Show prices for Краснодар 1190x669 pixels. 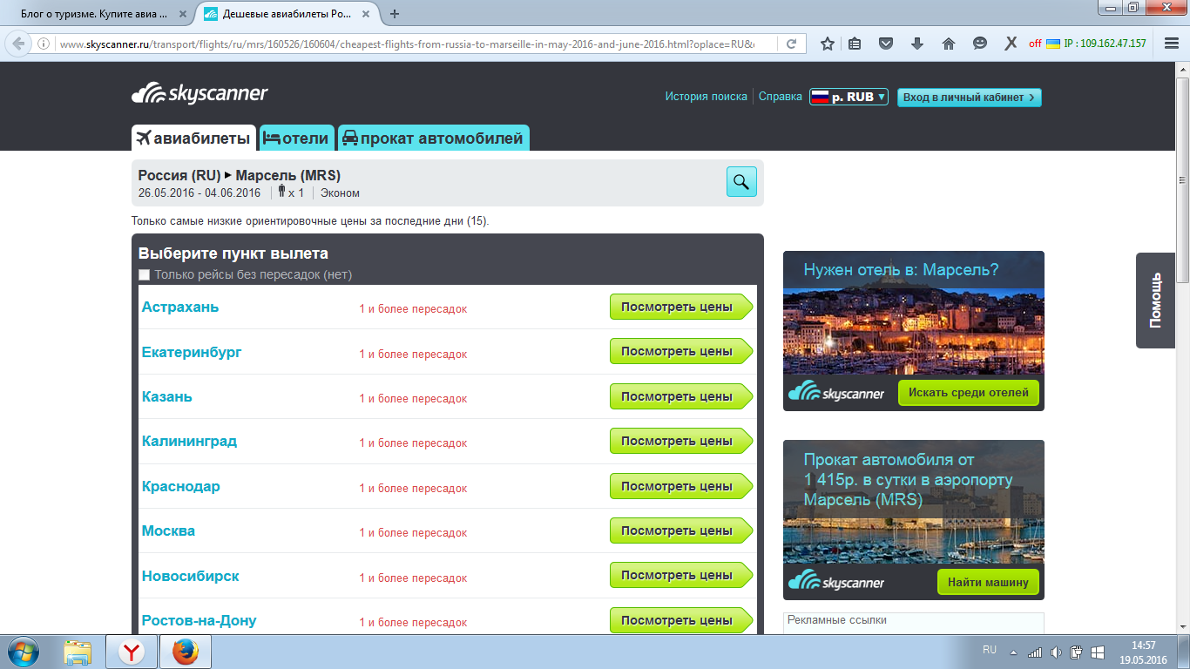tap(681, 486)
